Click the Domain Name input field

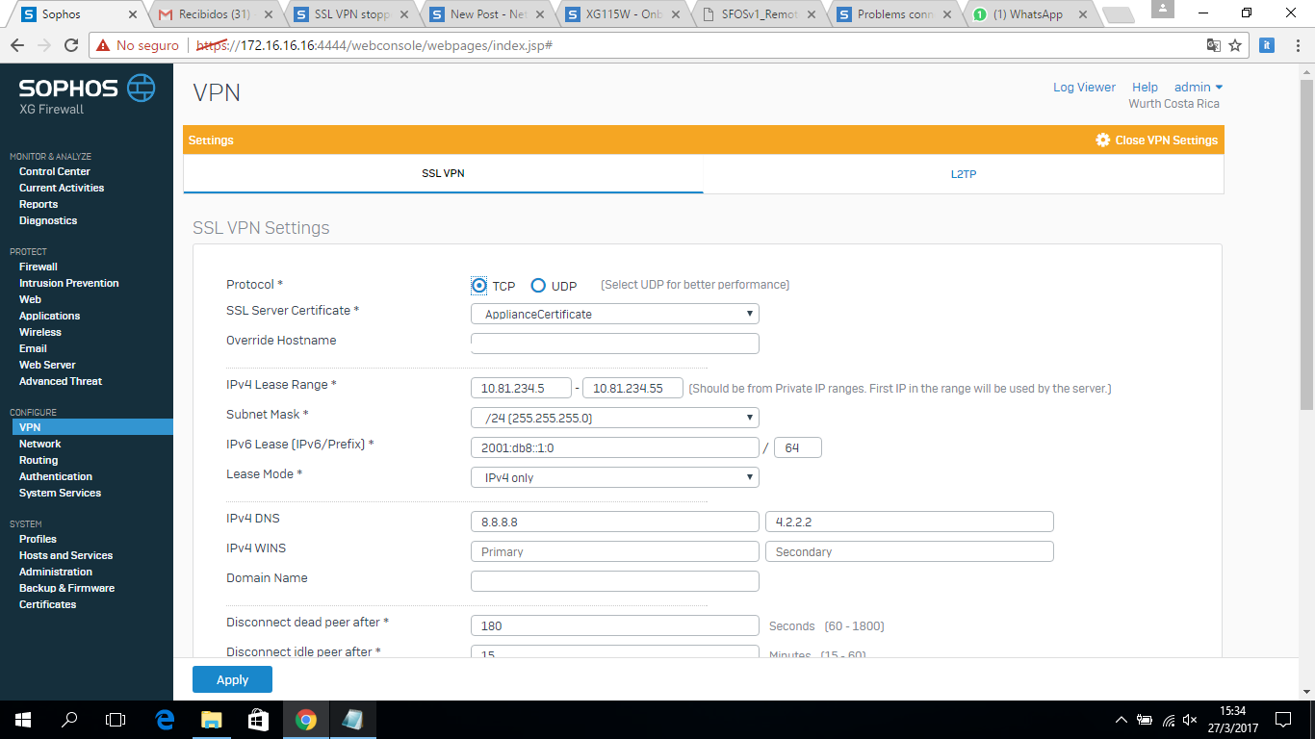[615, 581]
